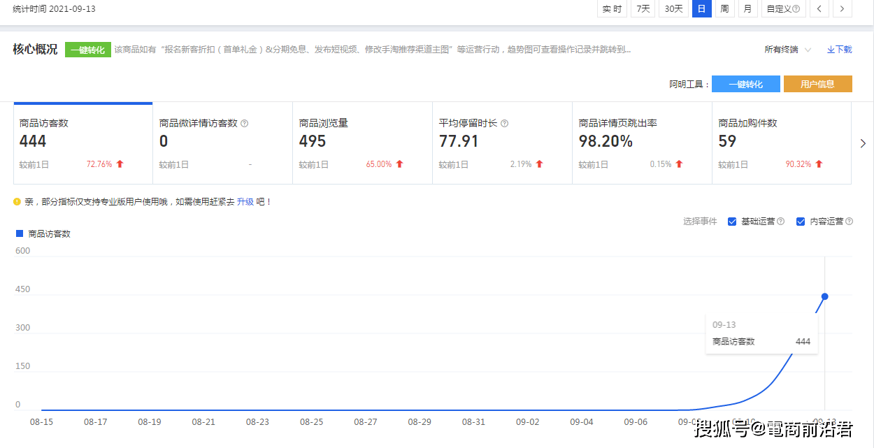Click help icon beside 商品微详情访客数

(245, 123)
